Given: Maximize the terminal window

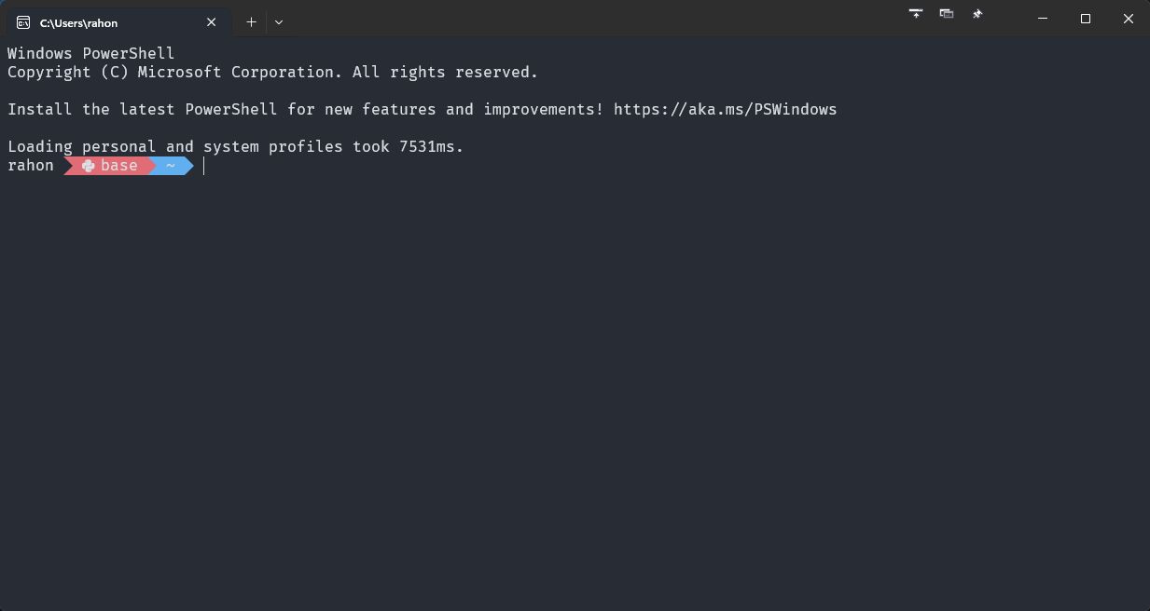Looking at the screenshot, I should pyautogui.click(x=1086, y=19).
